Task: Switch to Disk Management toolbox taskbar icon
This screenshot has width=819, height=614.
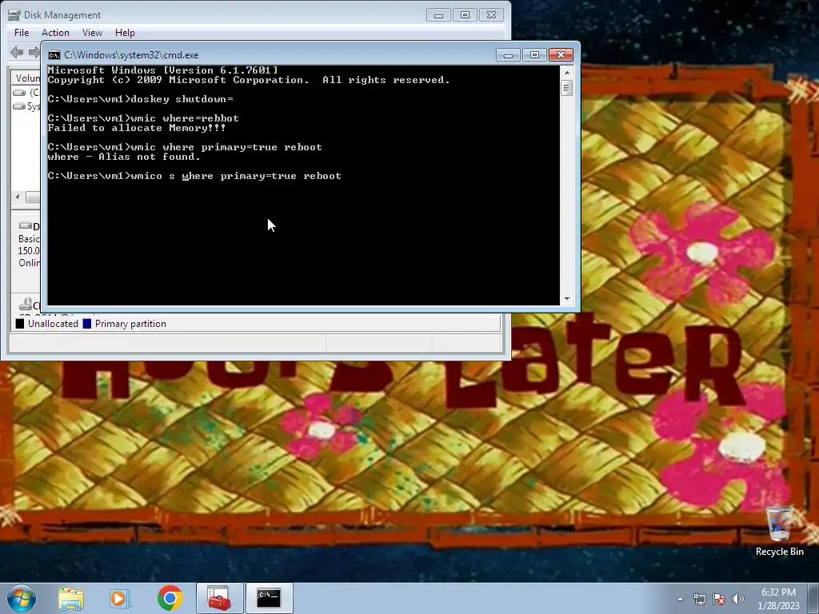Action: click(219, 598)
